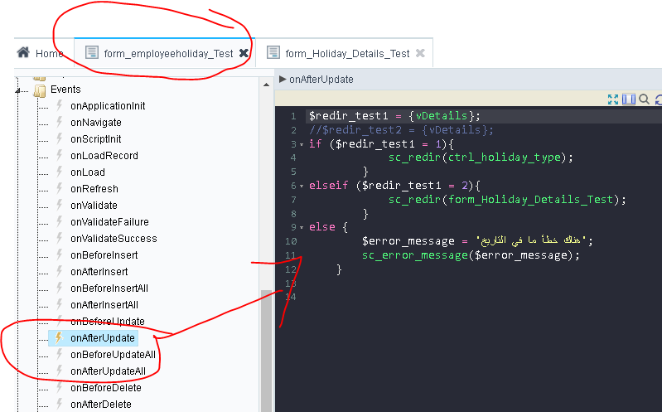Viewport: 662px width, 412px height.
Task: Expand code editor to fullscreen
Action: point(613,99)
